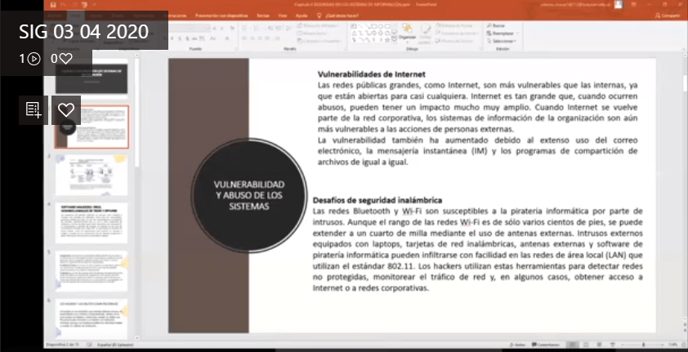
Task: Click the heart like button overlay
Action: [66, 110]
